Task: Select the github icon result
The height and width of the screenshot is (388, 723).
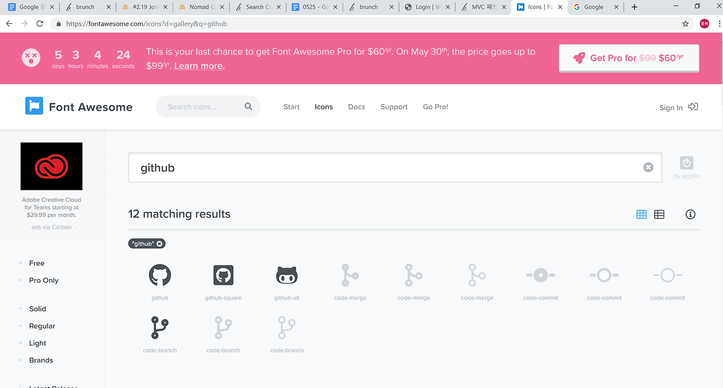Action: tap(160, 276)
